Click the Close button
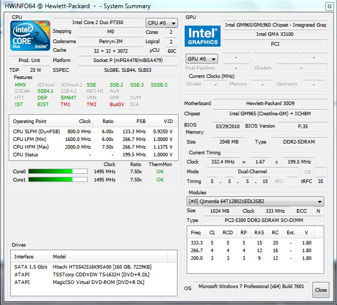This screenshot has width=337, height=305. point(321,290)
